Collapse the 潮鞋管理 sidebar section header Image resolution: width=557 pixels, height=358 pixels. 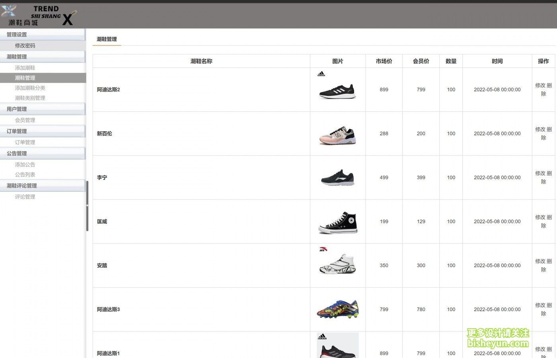(43, 57)
